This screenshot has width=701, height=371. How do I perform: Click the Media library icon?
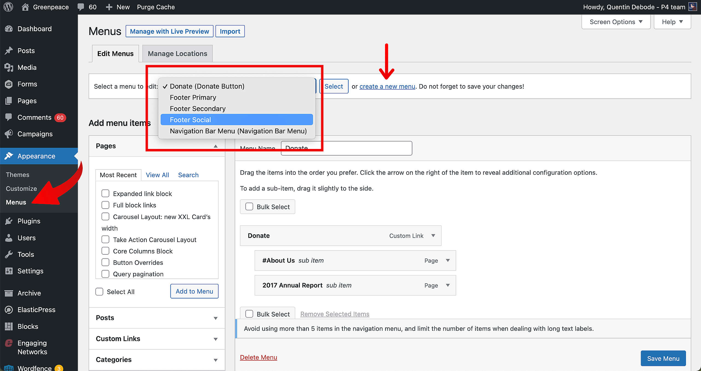point(9,67)
